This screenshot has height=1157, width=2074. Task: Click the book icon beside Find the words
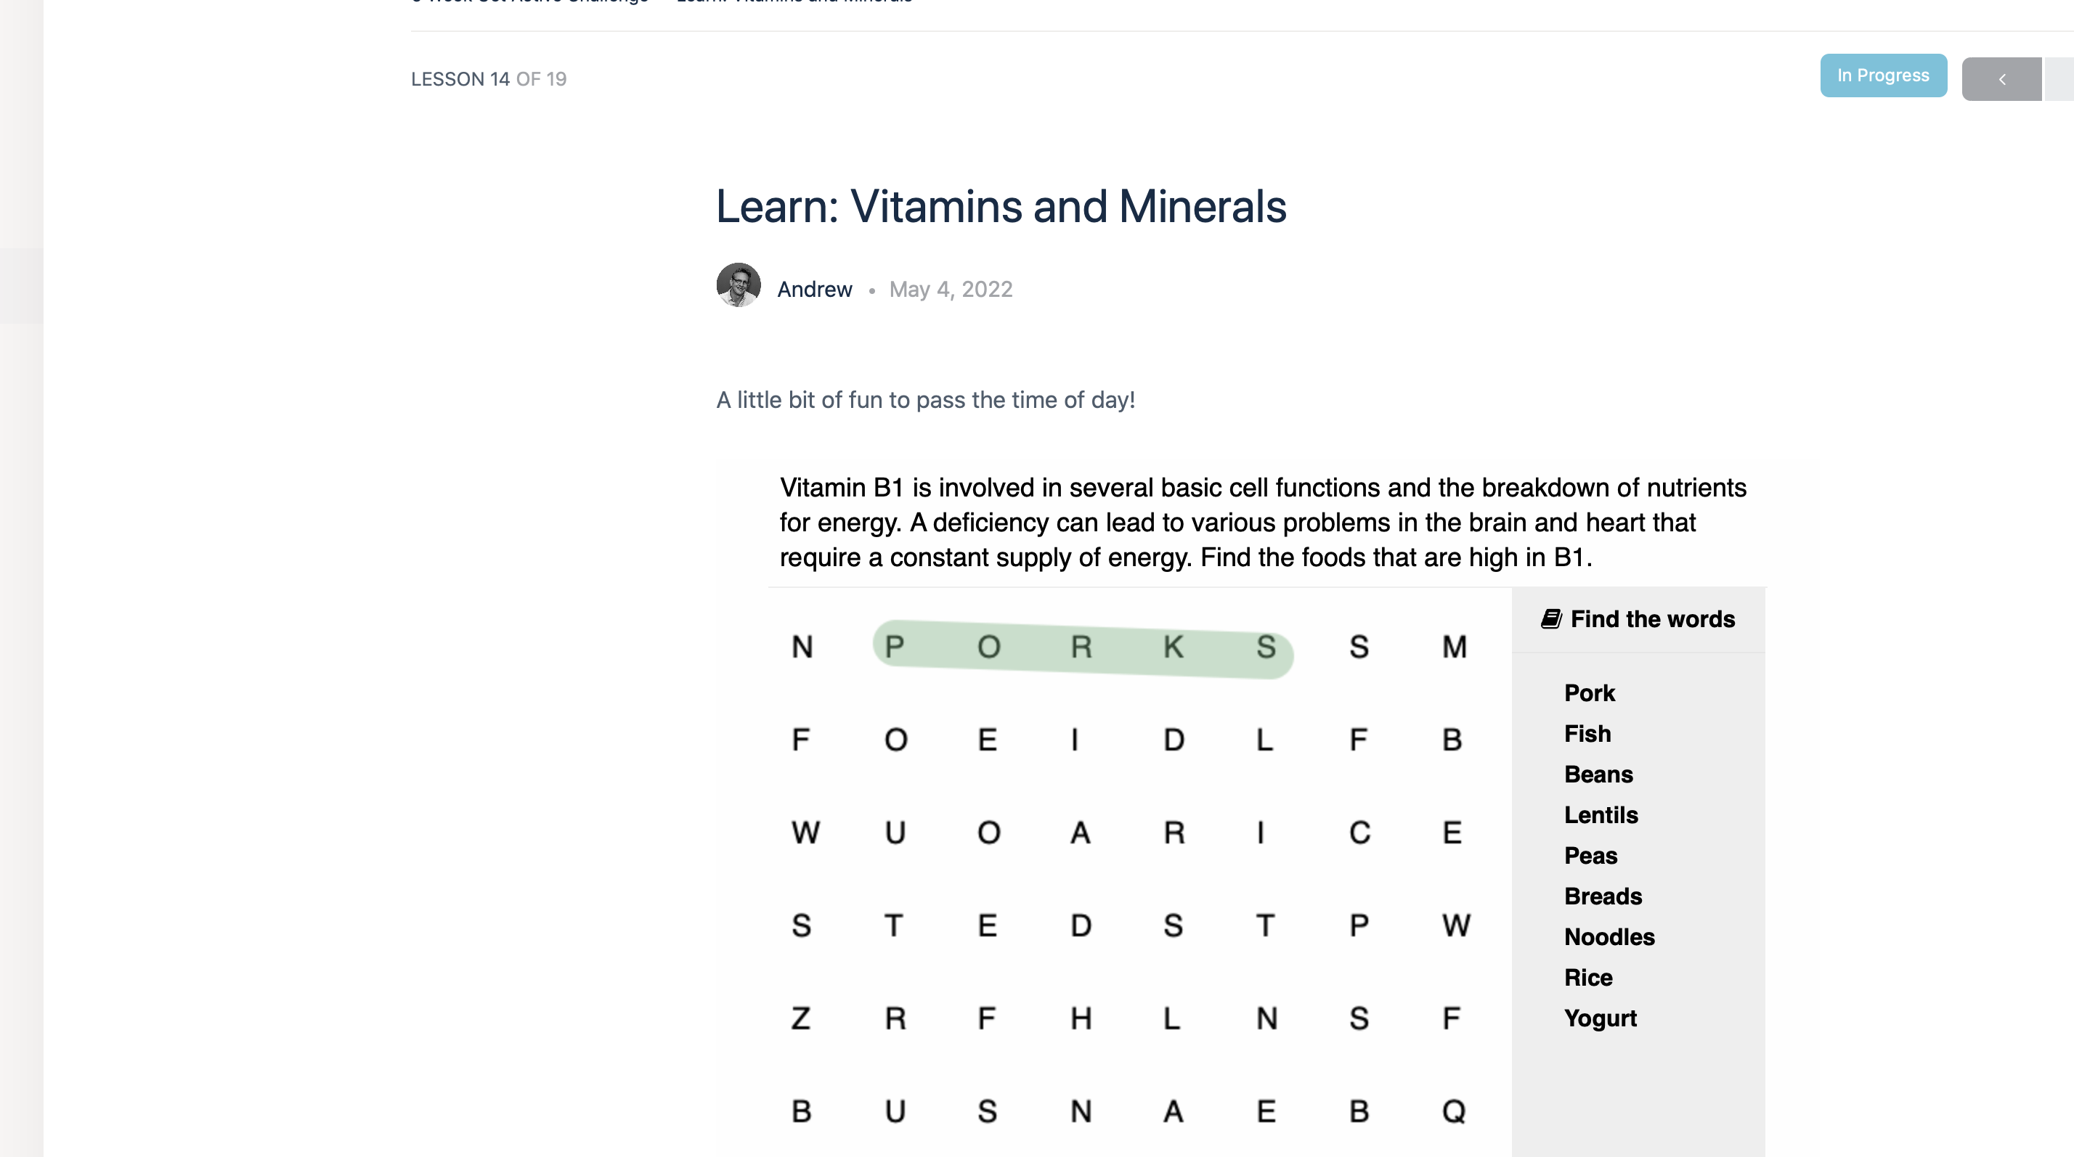1551,618
